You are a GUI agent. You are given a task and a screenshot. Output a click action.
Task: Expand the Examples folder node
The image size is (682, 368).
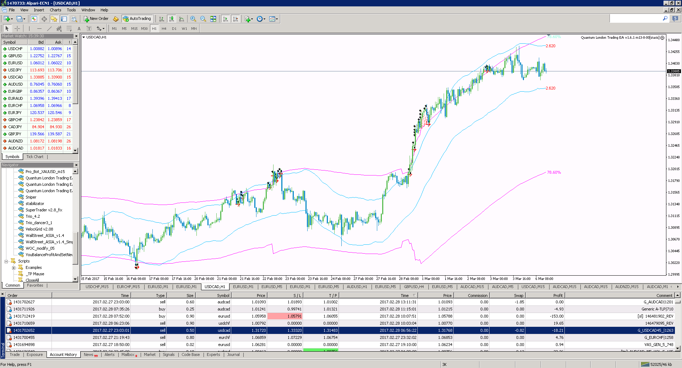pos(13,267)
